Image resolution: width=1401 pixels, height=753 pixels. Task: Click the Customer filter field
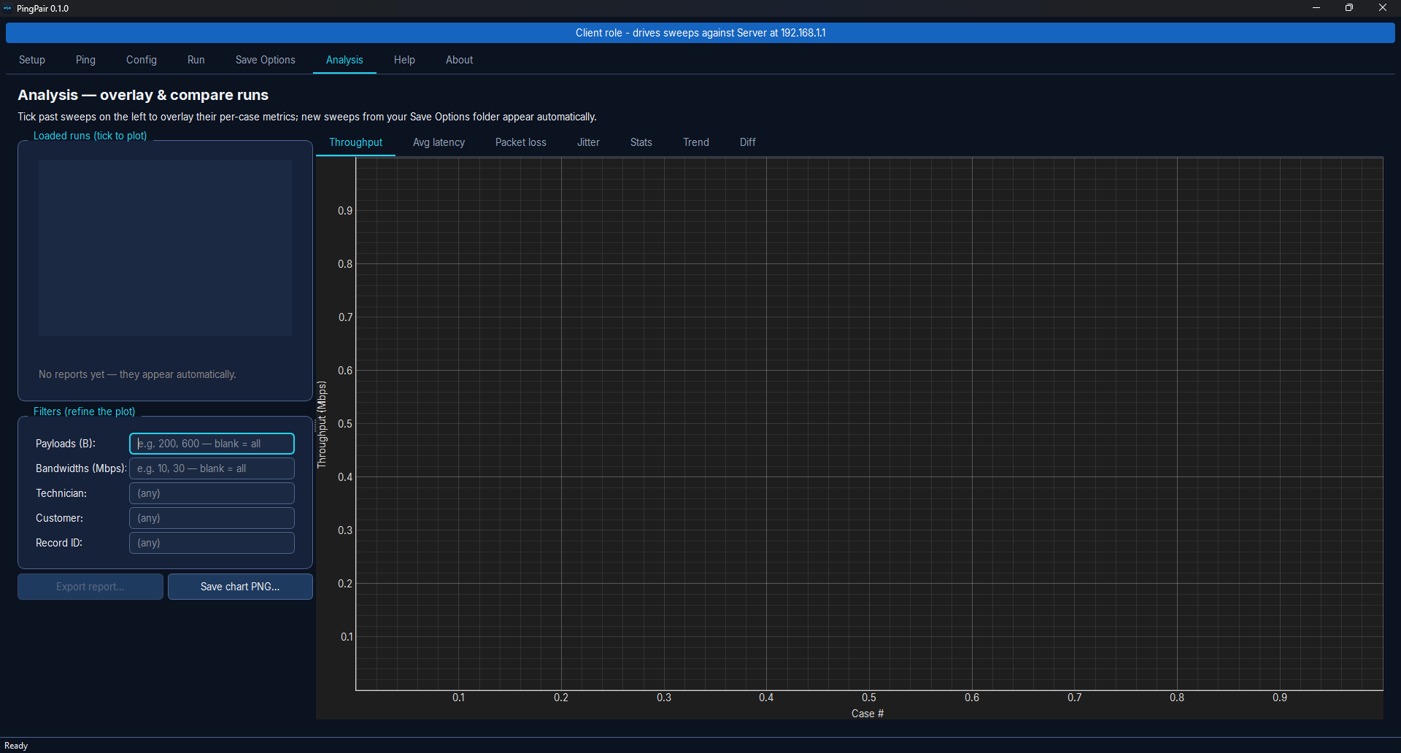pos(212,518)
